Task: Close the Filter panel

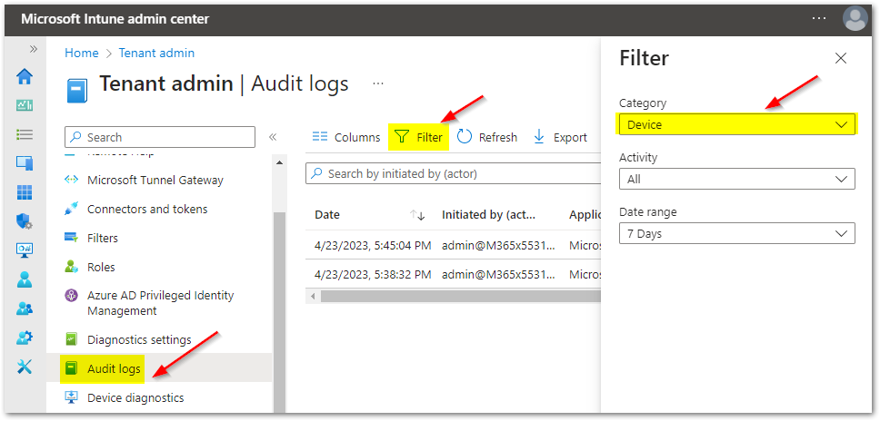Action: (x=841, y=58)
